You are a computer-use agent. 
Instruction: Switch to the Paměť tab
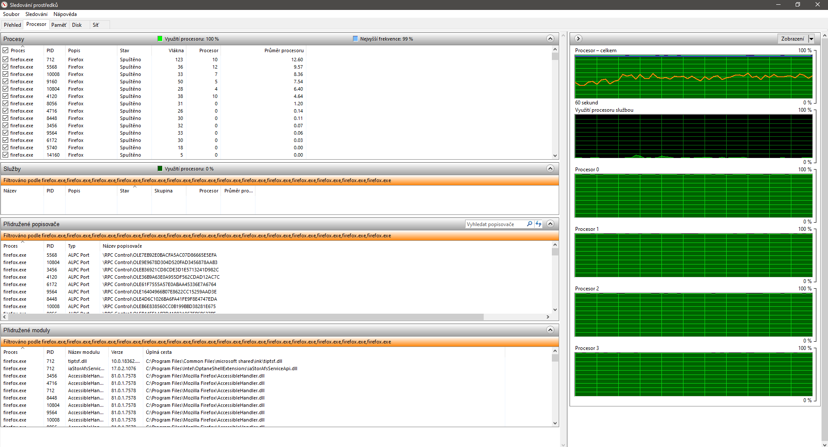[59, 25]
